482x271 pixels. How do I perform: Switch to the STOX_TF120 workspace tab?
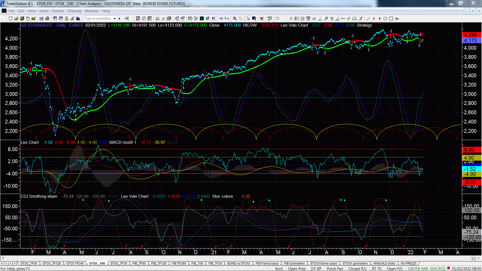[52, 263]
